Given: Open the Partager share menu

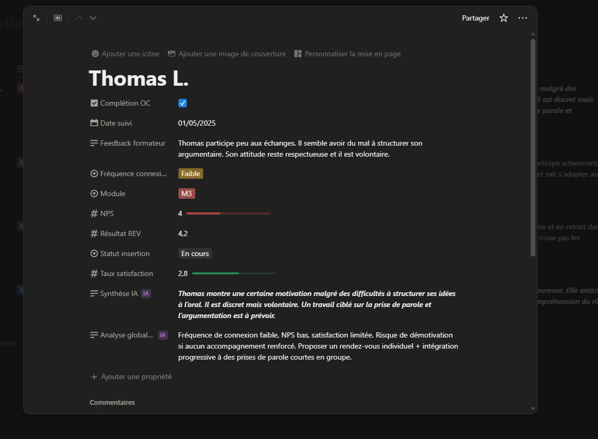Looking at the screenshot, I should pyautogui.click(x=475, y=18).
